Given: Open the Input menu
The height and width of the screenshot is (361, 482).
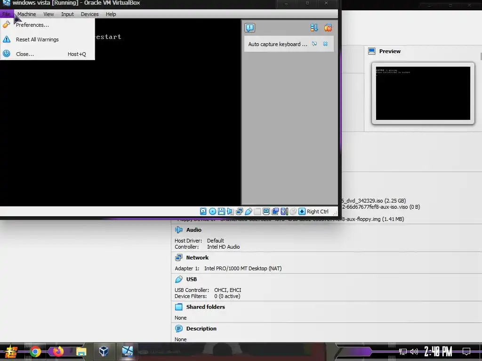Looking at the screenshot, I should tap(67, 14).
